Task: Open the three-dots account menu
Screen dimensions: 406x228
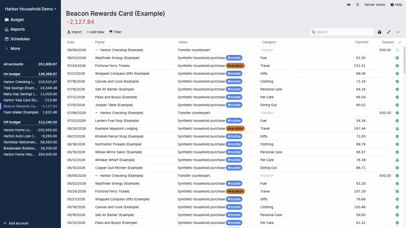Action: tap(398, 32)
